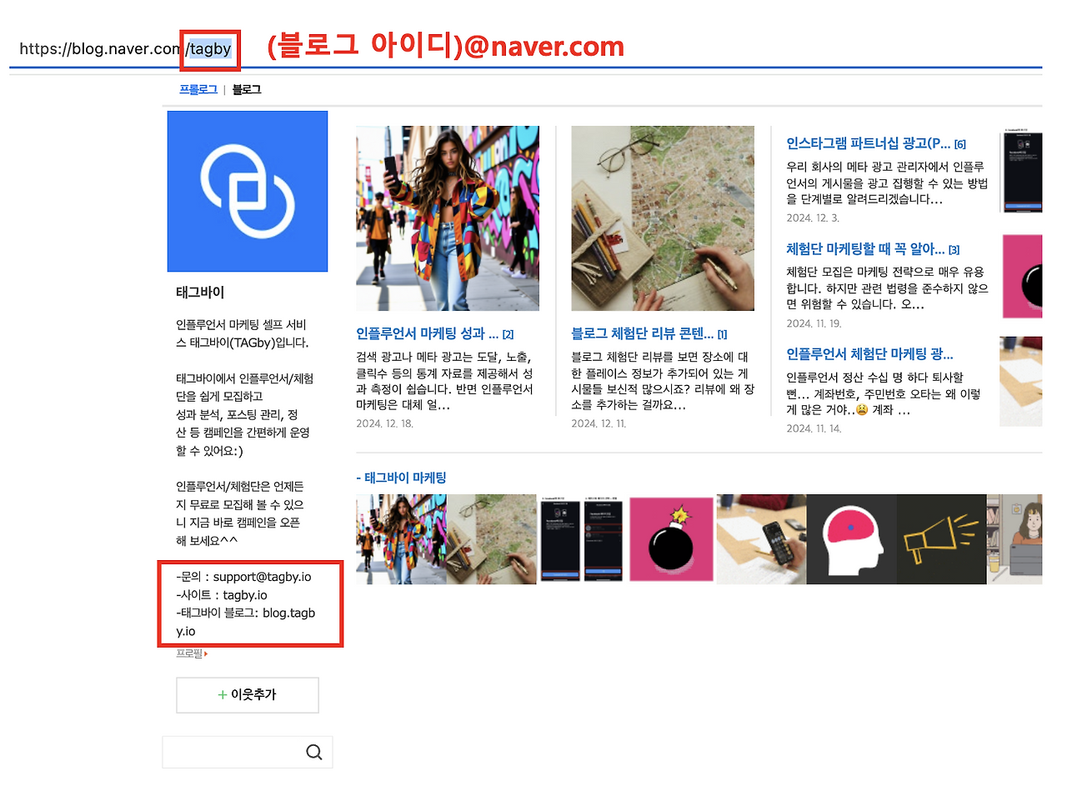Click the highlighted tagby text in the URL
The image size is (1067, 806).
209,48
